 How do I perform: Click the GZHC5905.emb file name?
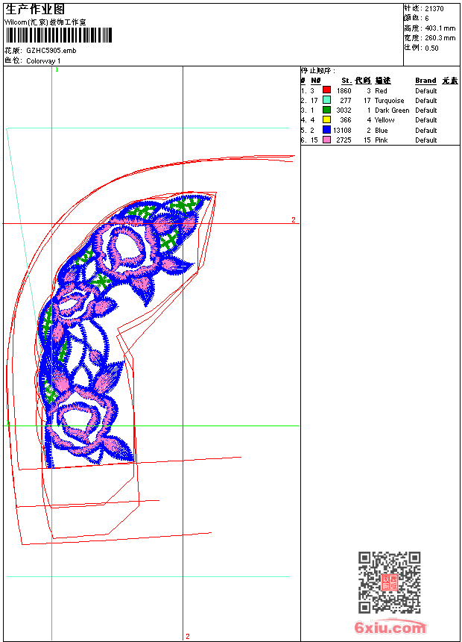click(51, 51)
